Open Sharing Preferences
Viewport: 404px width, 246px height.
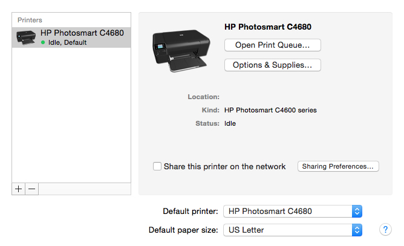(338, 166)
